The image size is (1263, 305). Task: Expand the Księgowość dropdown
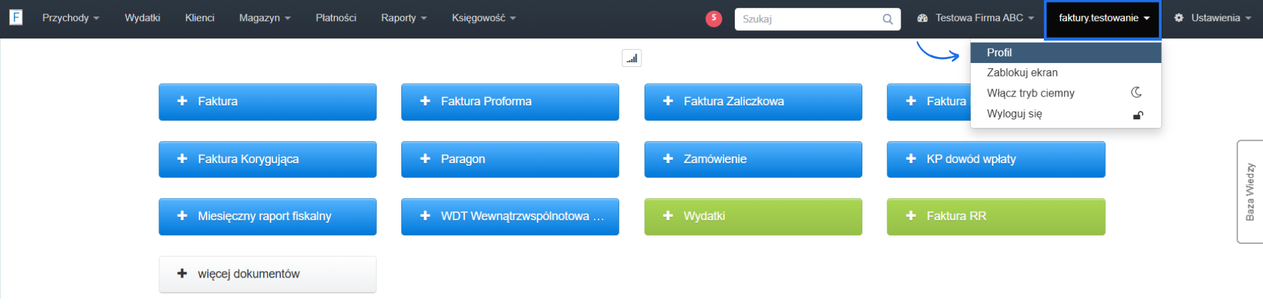coord(483,18)
